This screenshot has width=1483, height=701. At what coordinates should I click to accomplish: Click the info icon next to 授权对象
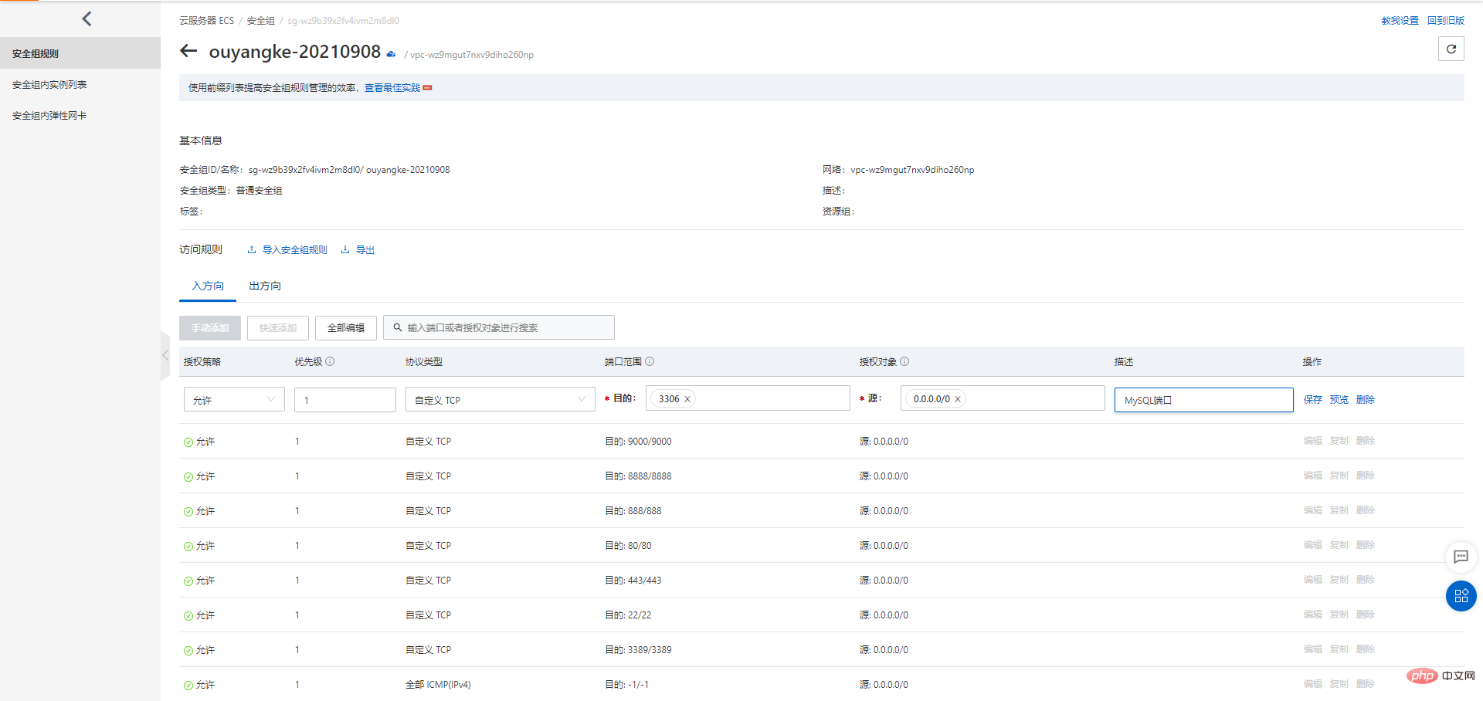[x=904, y=361]
